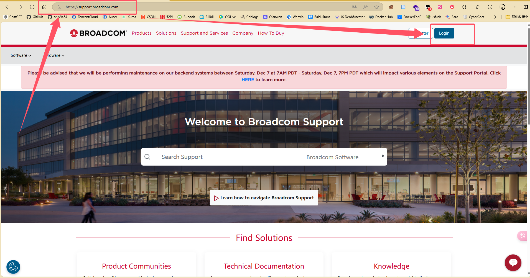Open the CSDN bookmark
This screenshot has width=530, height=278.
(x=148, y=17)
